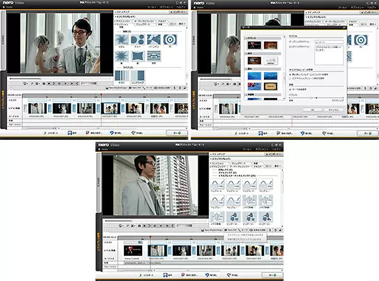Click the ending title text box in theme dialog
The width and height of the screenshot is (379, 281).
328,55
